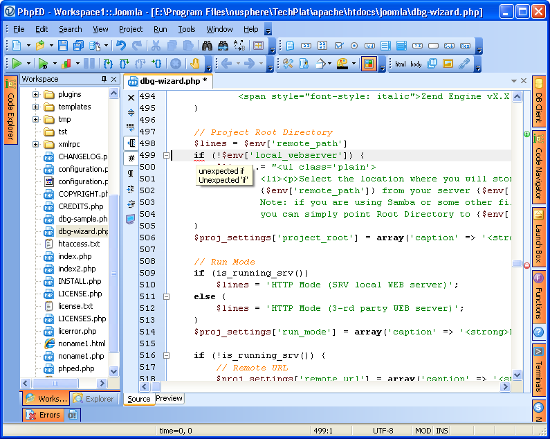
Task: Open Find with the binoculars icon
Action: [x=207, y=46]
